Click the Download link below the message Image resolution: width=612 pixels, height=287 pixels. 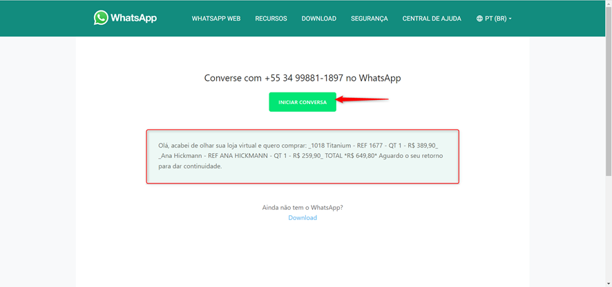pos(303,217)
